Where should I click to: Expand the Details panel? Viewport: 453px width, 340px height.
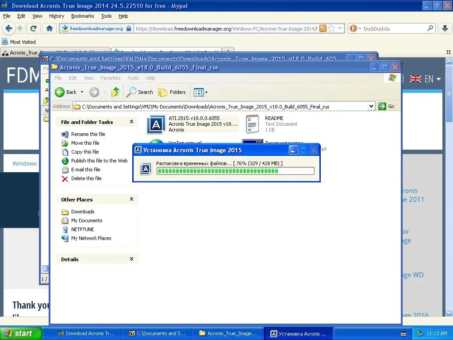[131, 259]
